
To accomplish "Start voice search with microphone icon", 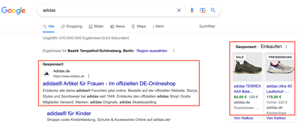I will (192, 10).
